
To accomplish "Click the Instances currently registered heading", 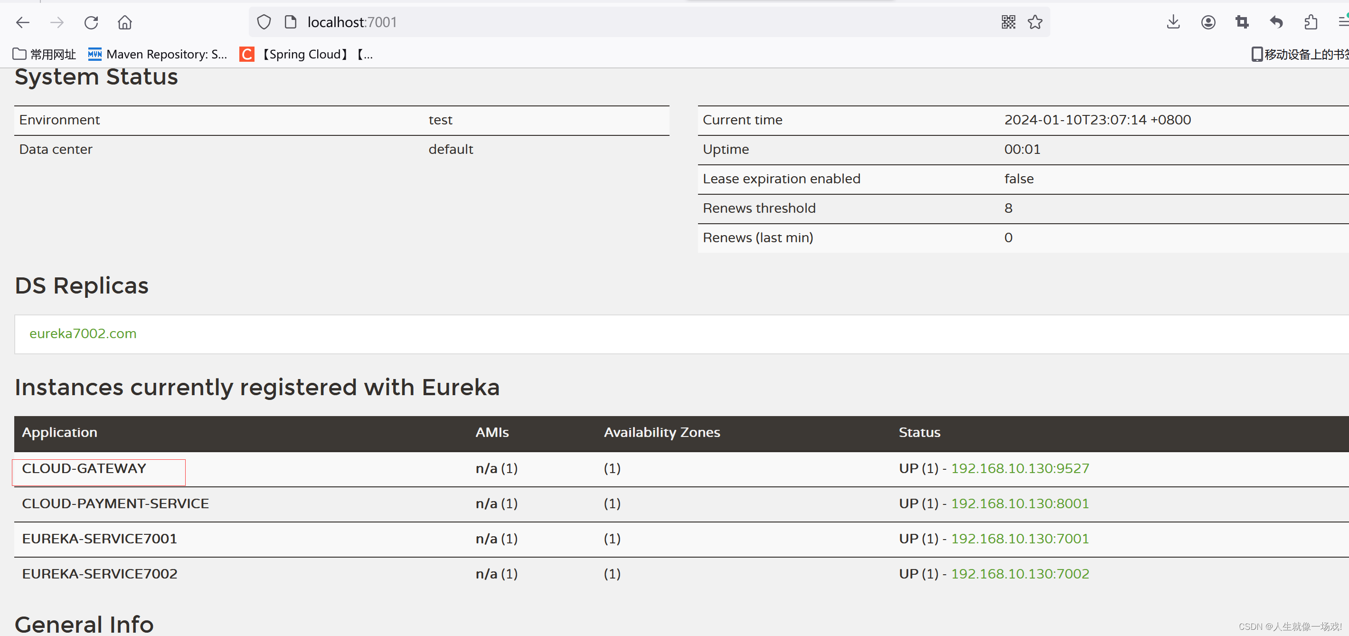I will click(x=257, y=387).
